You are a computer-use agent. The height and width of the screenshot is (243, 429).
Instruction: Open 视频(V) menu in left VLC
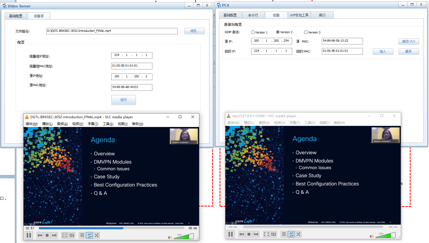click(x=78, y=124)
